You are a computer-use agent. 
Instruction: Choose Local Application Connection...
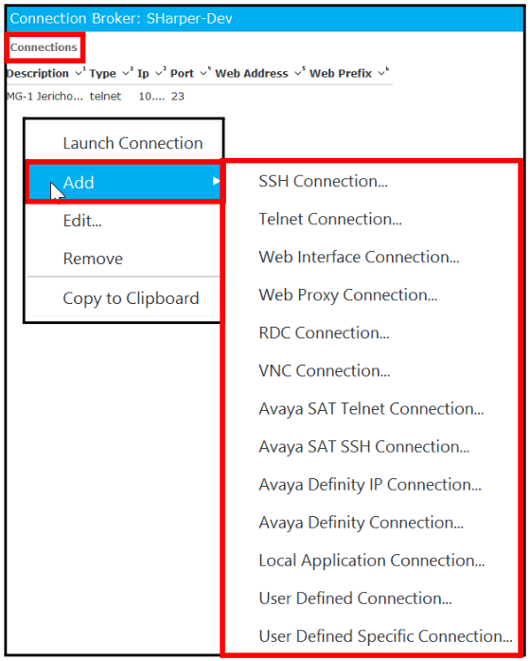[x=371, y=561]
